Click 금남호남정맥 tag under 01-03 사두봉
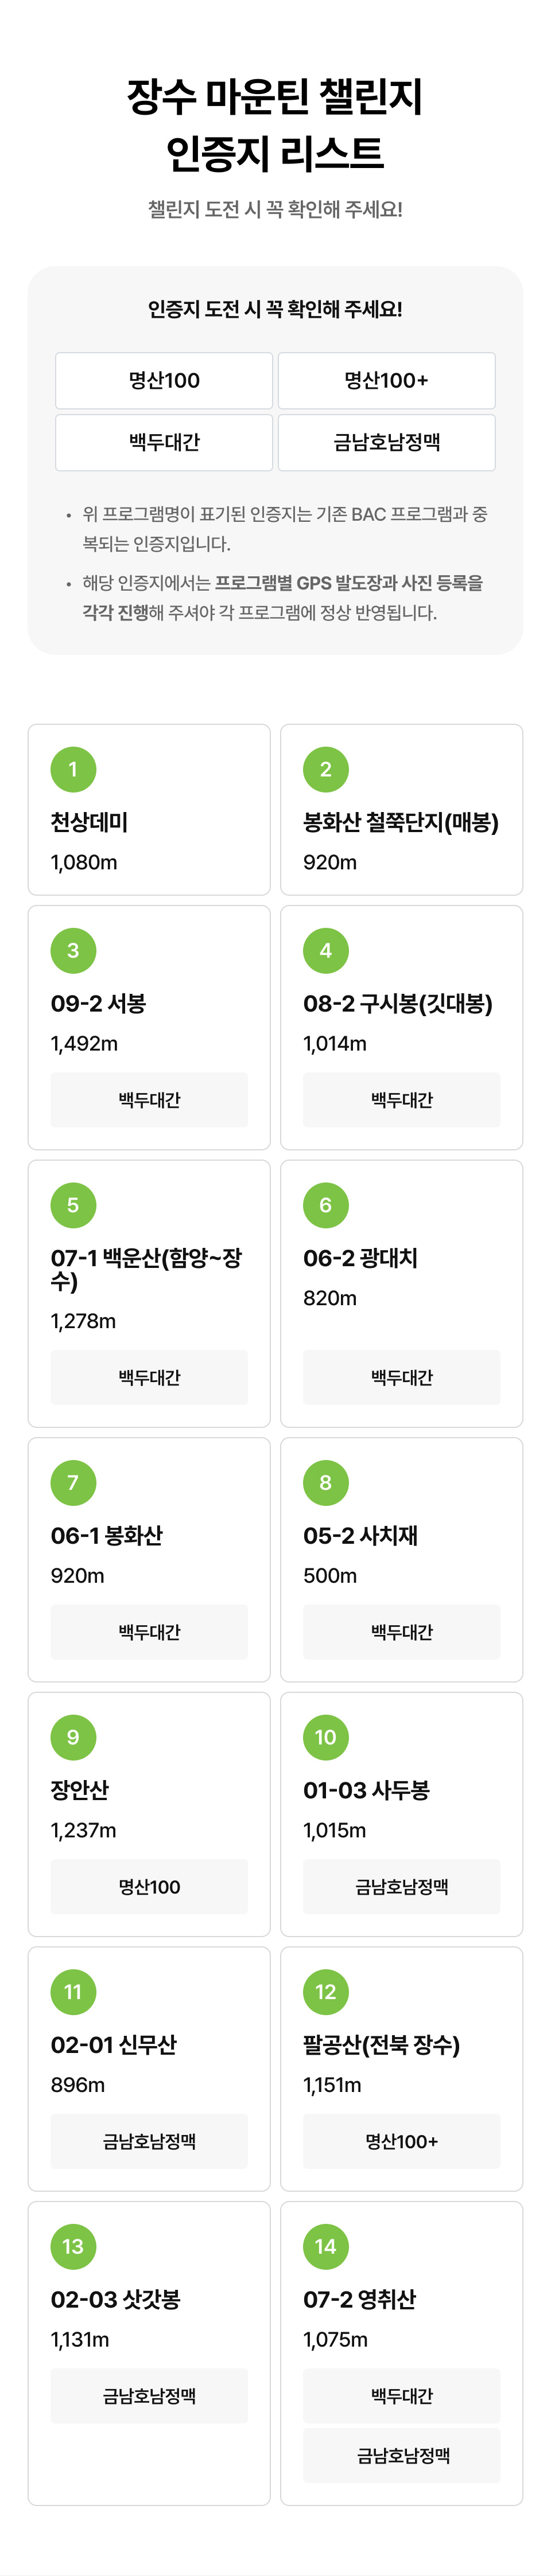551x2576 pixels. 402,1886
